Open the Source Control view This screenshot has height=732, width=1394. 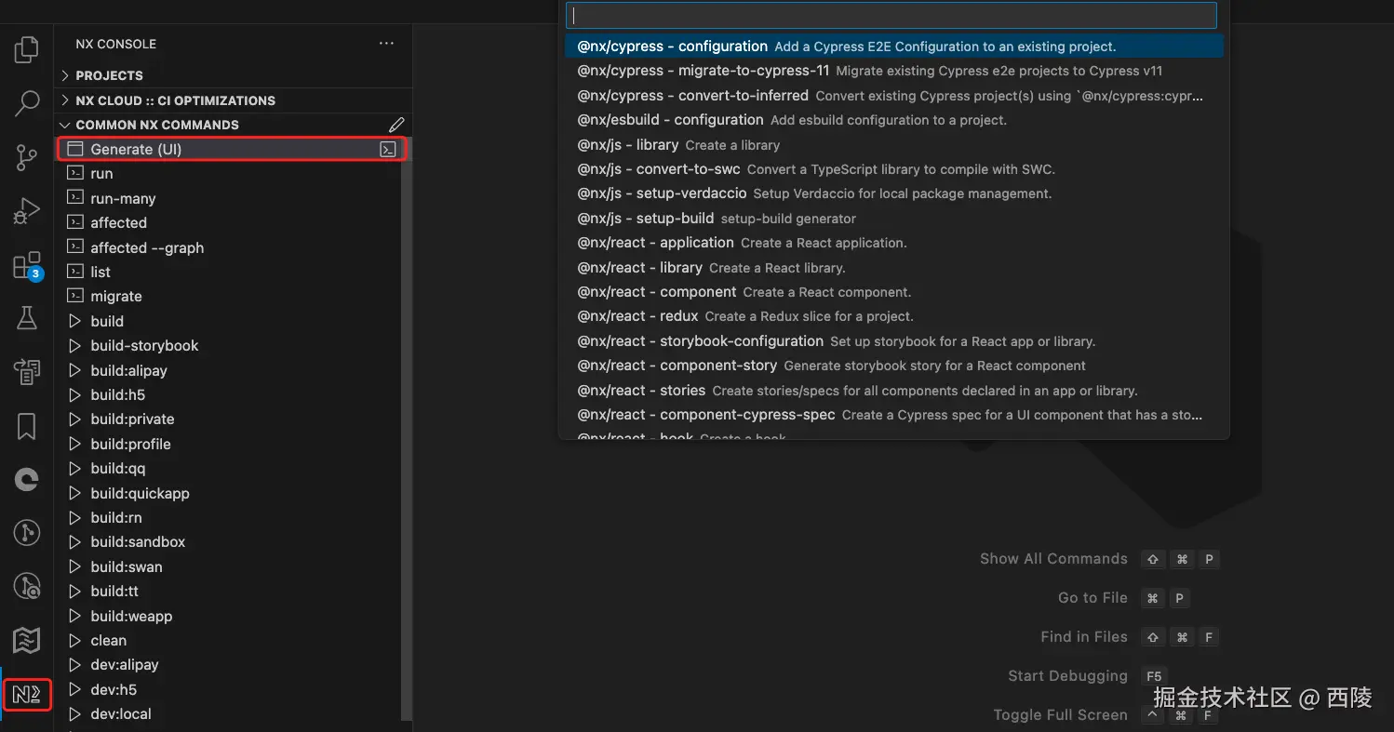coord(27,157)
